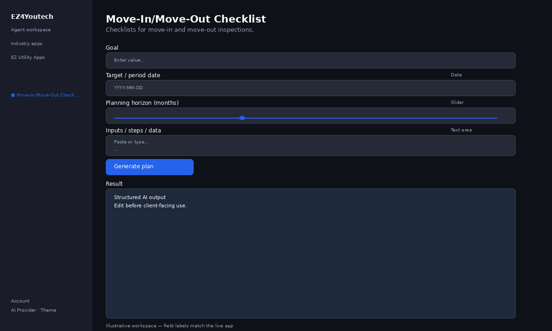Screen dimensions: 552x331
Task: Click the 'Planning horizon (months)' label
Action: [142, 103]
